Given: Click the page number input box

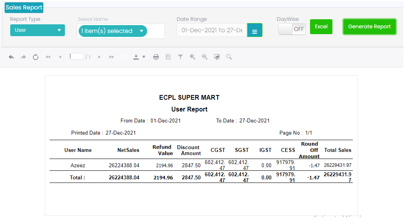Looking at the screenshot, I should pyautogui.click(x=76, y=57).
